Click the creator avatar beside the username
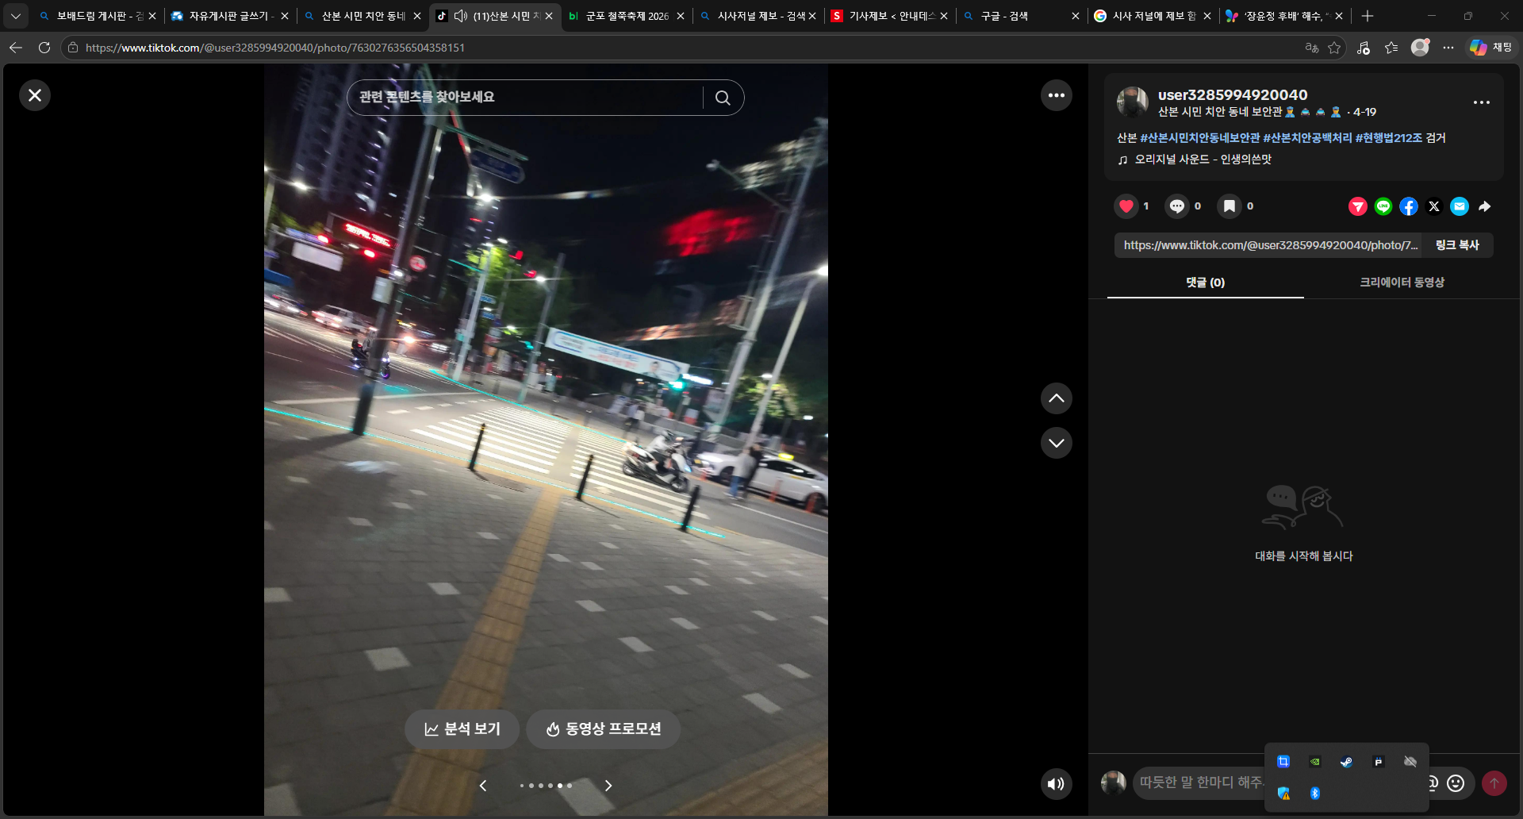Viewport: 1523px width, 819px height. [1133, 102]
